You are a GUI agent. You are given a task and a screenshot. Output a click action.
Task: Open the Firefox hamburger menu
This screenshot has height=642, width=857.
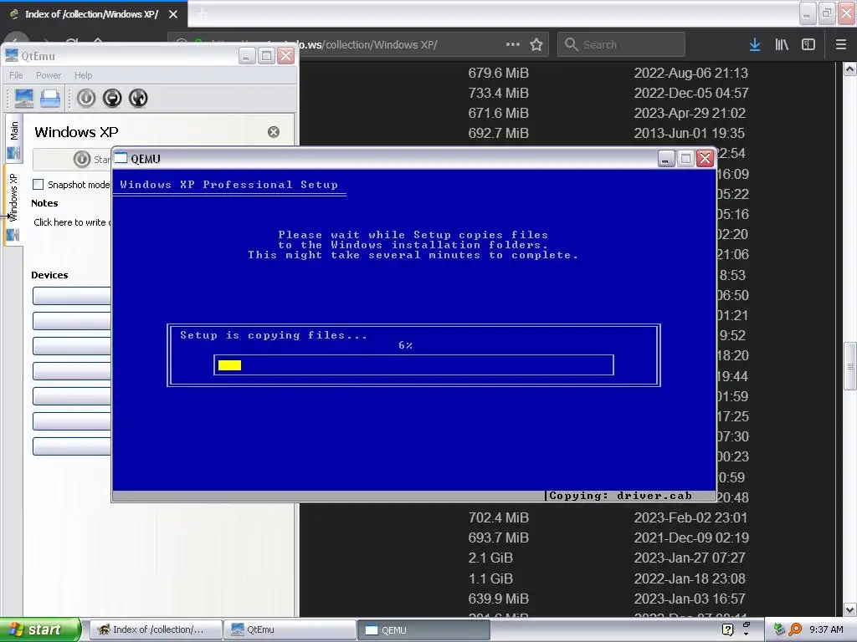coord(841,45)
